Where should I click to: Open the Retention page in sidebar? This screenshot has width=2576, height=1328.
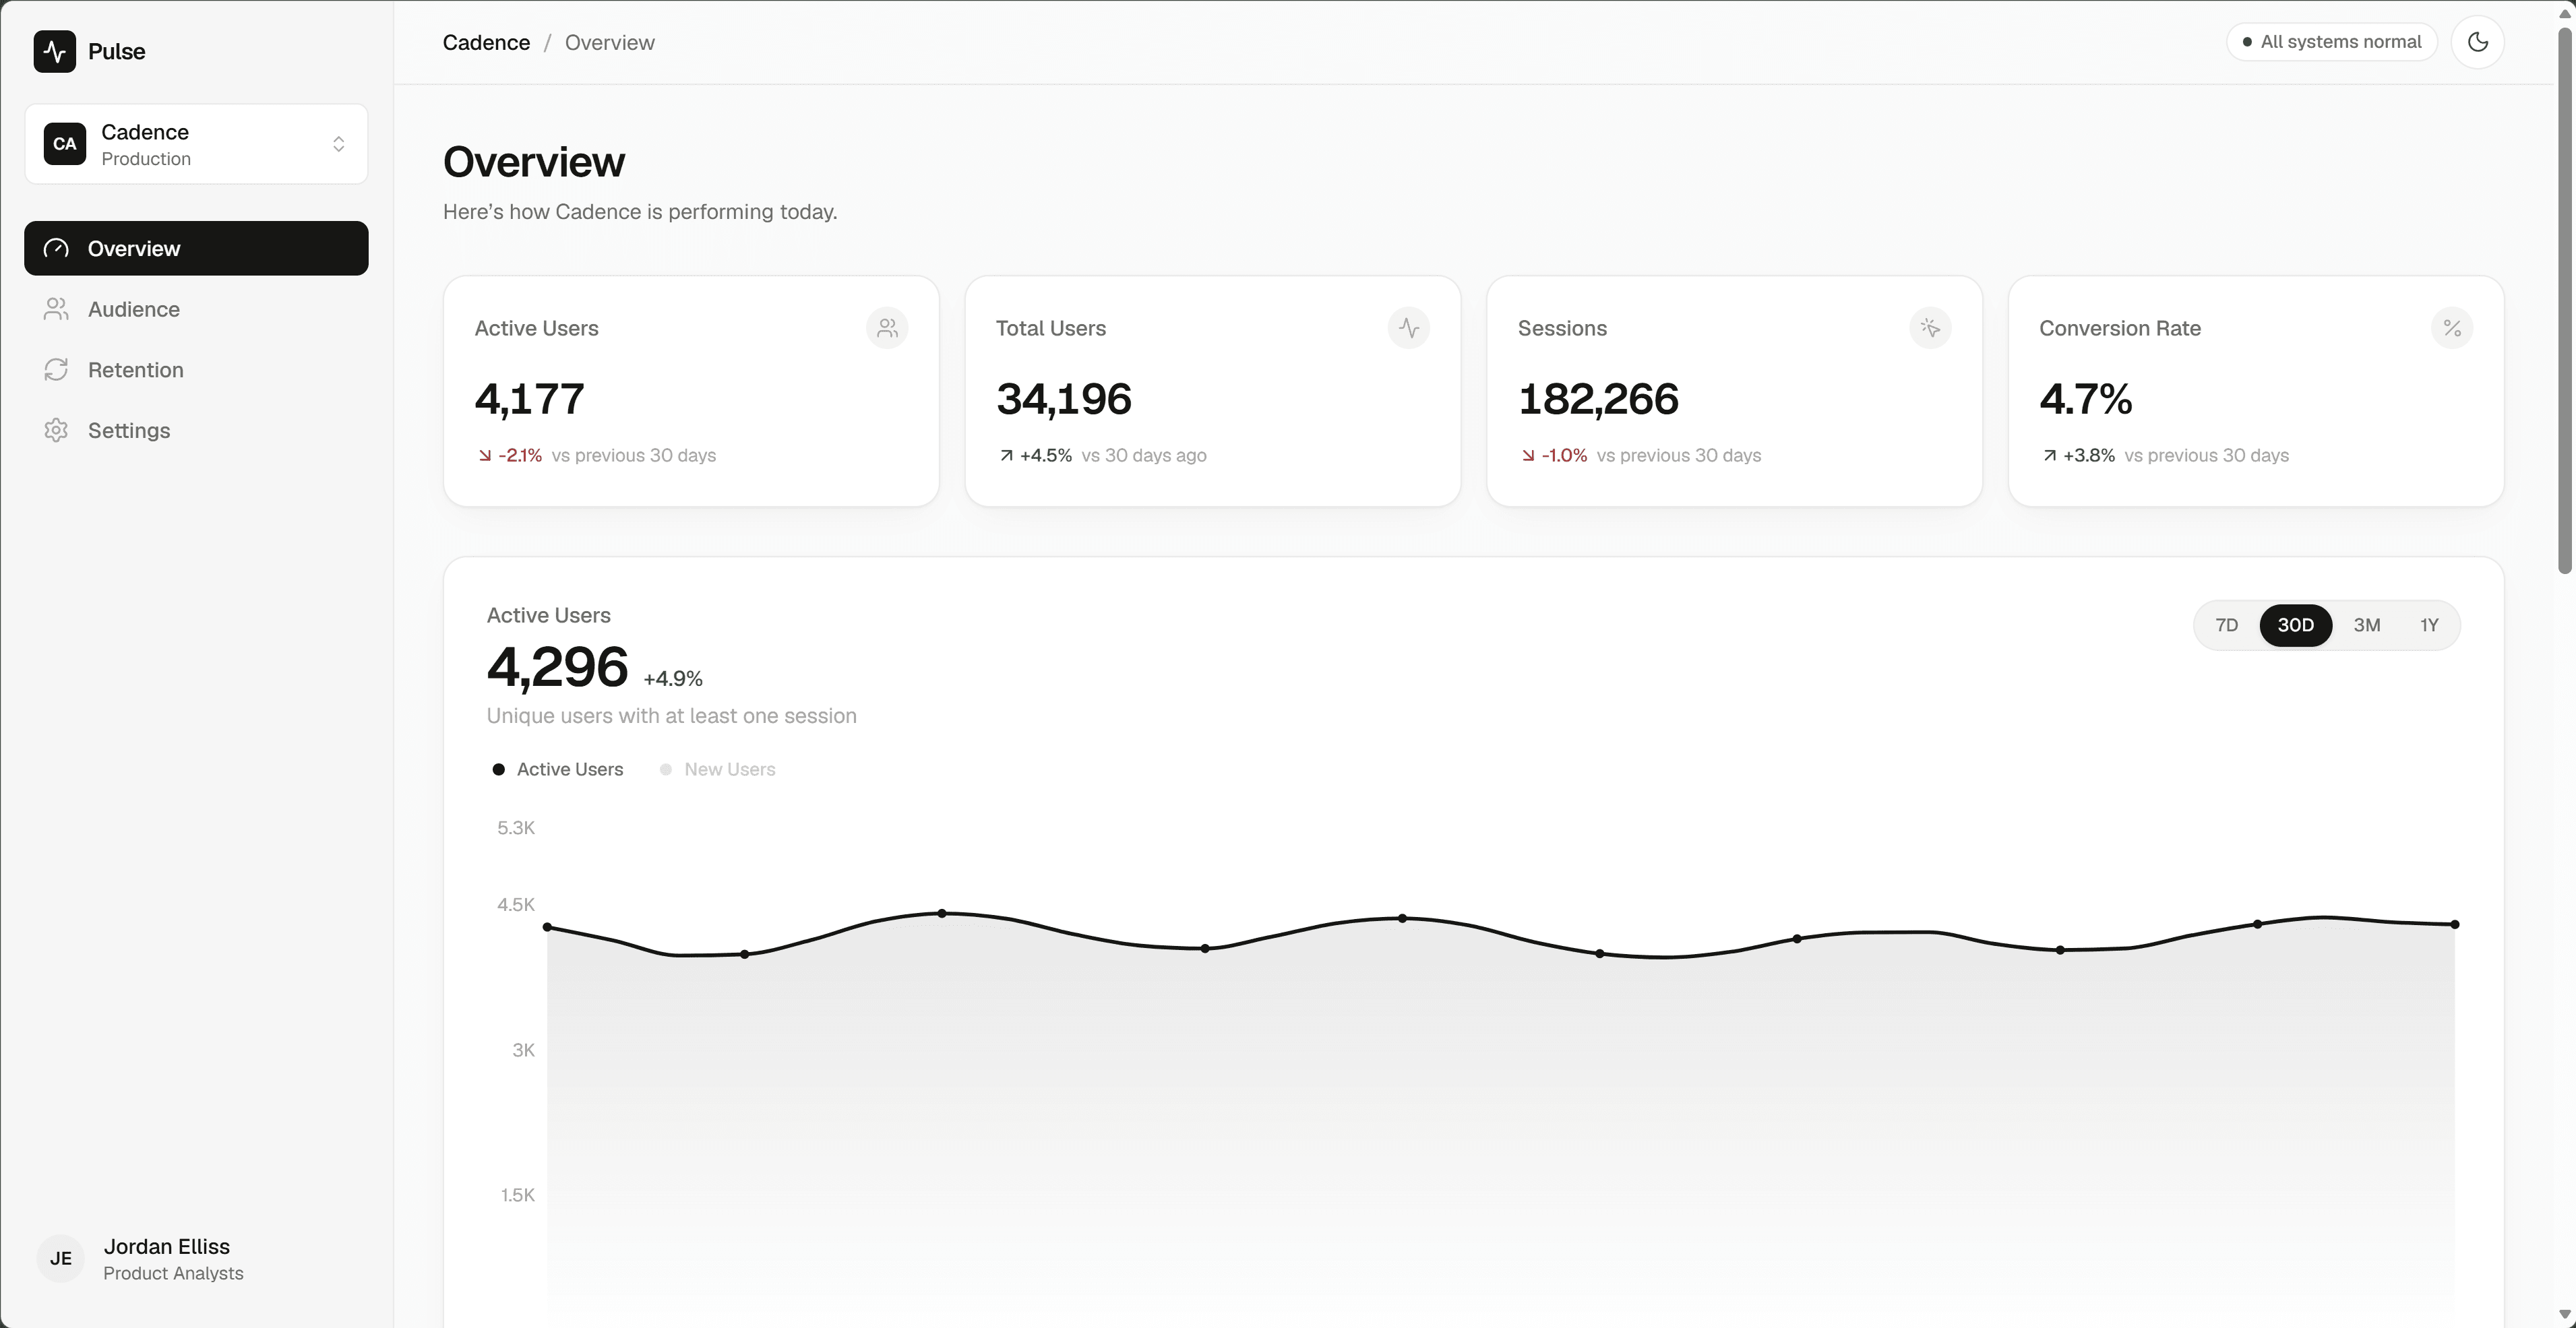[x=196, y=370]
